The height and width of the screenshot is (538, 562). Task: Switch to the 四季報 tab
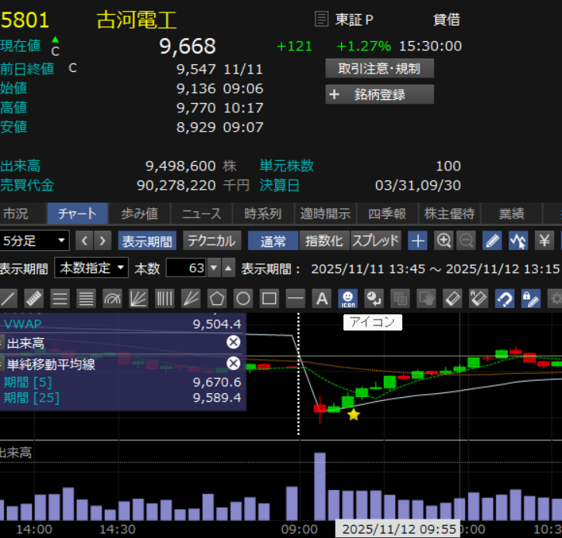point(387,214)
